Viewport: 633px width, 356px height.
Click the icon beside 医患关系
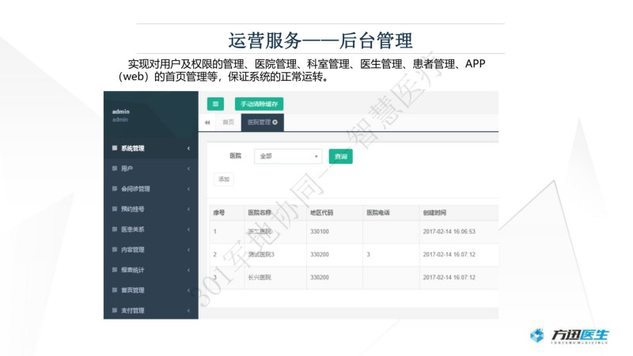115,229
